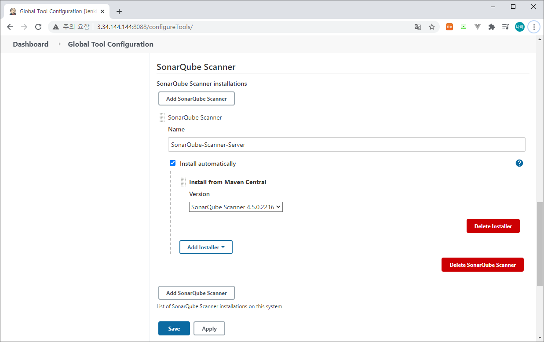Open help for Install automatically
This screenshot has height=342, width=544.
519,163
